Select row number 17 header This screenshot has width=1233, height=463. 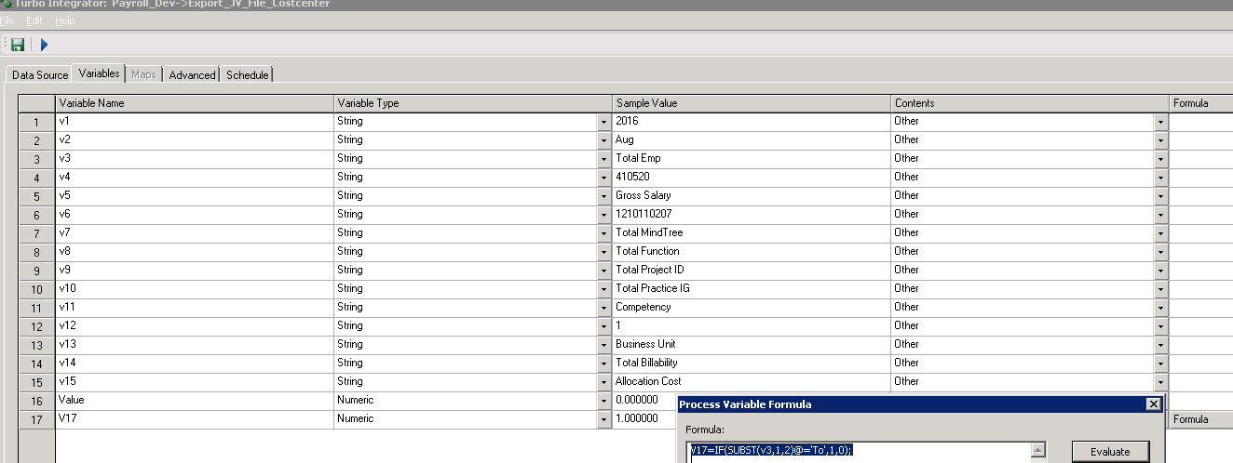36,419
